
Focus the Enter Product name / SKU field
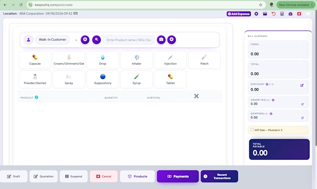coord(129,40)
